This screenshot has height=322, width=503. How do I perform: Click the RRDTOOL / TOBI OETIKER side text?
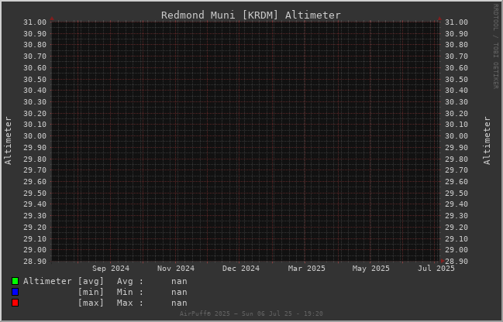[495, 46]
